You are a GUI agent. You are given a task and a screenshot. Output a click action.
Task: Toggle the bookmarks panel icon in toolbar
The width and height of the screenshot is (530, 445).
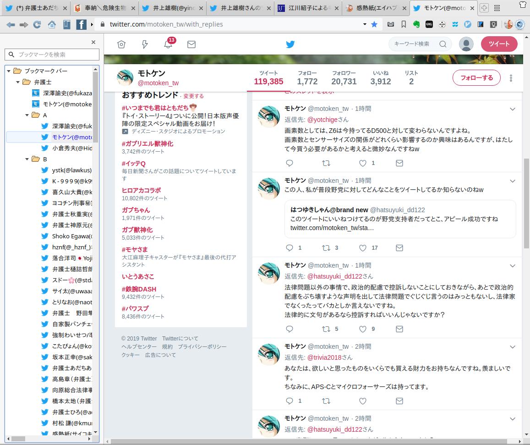click(66, 24)
